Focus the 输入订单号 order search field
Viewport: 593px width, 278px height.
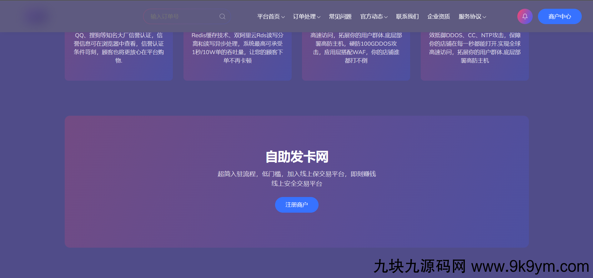187,16
